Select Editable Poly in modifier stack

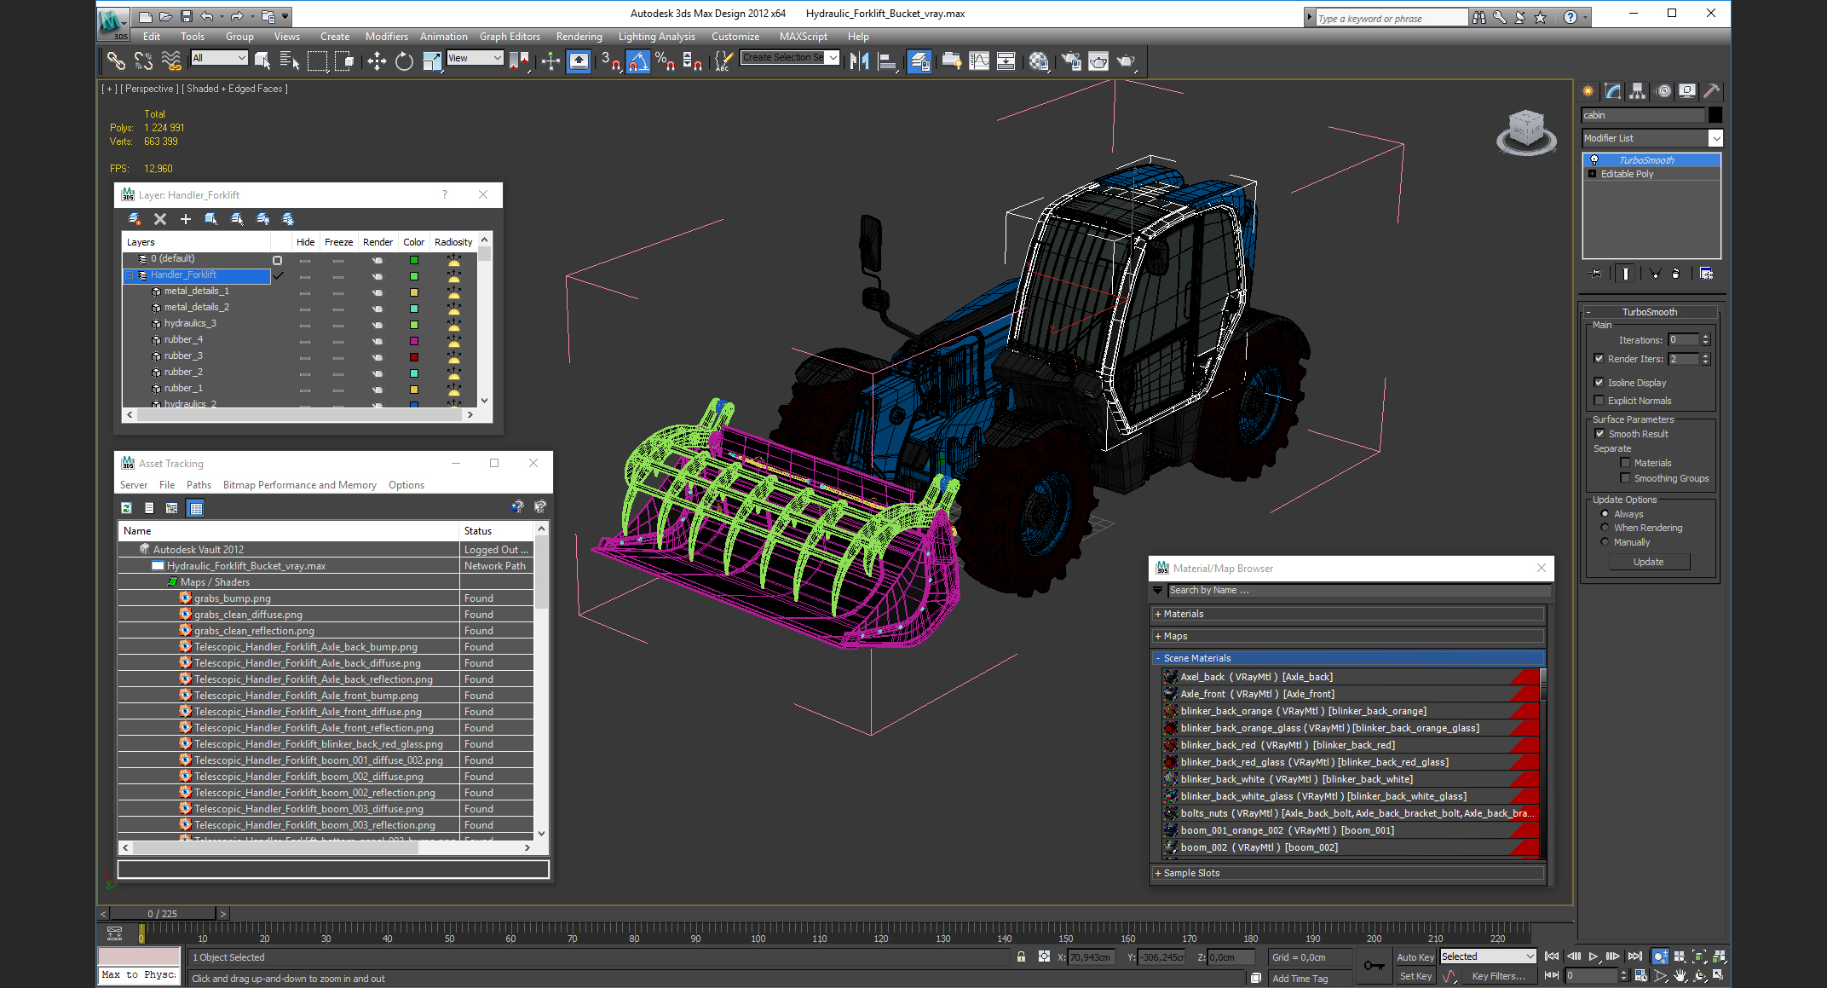1627,174
